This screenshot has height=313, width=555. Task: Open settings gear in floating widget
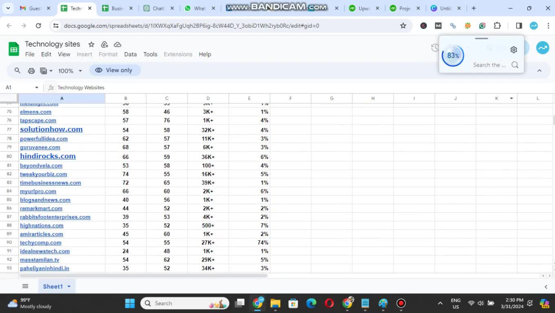pyautogui.click(x=513, y=50)
